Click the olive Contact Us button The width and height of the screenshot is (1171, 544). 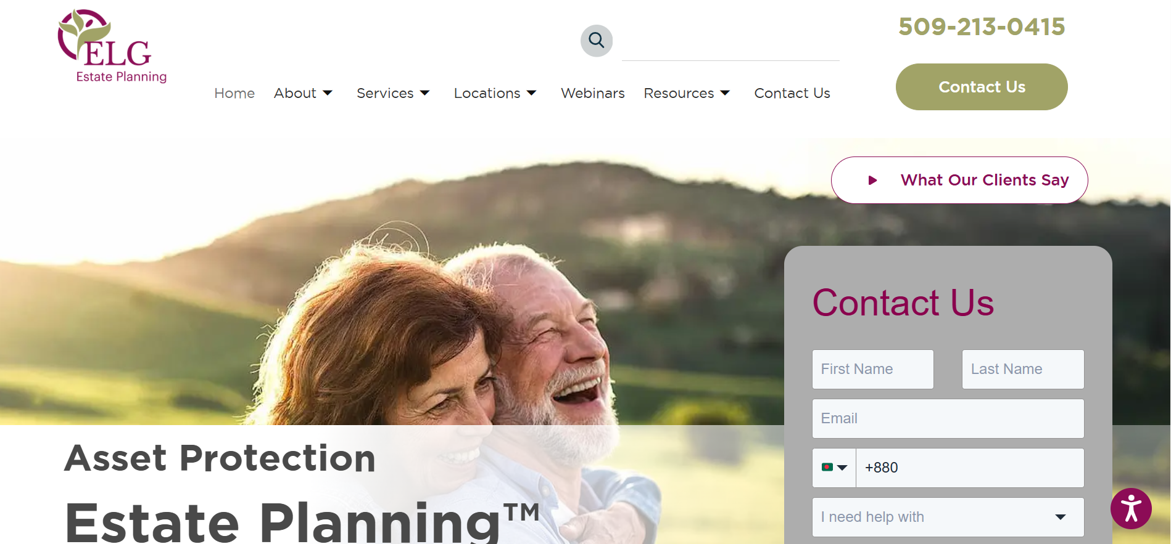click(982, 87)
